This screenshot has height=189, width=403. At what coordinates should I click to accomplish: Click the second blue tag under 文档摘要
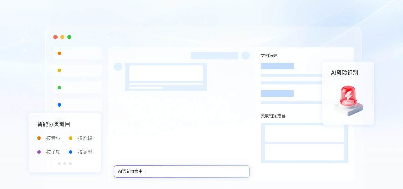coord(277,93)
